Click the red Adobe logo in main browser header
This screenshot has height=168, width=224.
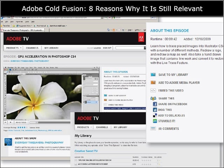pyautogui.click(x=141, y=37)
